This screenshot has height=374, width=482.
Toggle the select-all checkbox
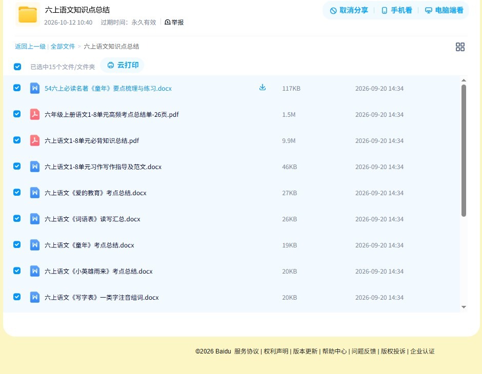pos(17,67)
